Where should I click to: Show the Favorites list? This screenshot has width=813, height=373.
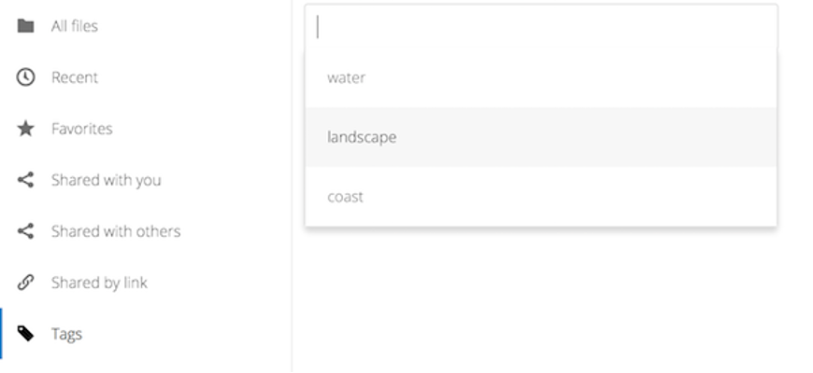(x=81, y=129)
